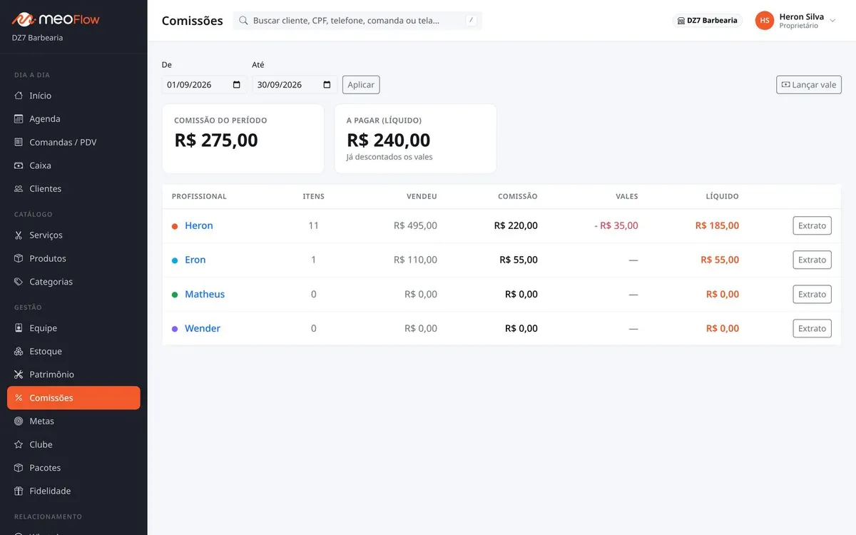Image resolution: width=856 pixels, height=535 pixels.
Task: Click the Fidelidade gift icon
Action: tap(19, 491)
